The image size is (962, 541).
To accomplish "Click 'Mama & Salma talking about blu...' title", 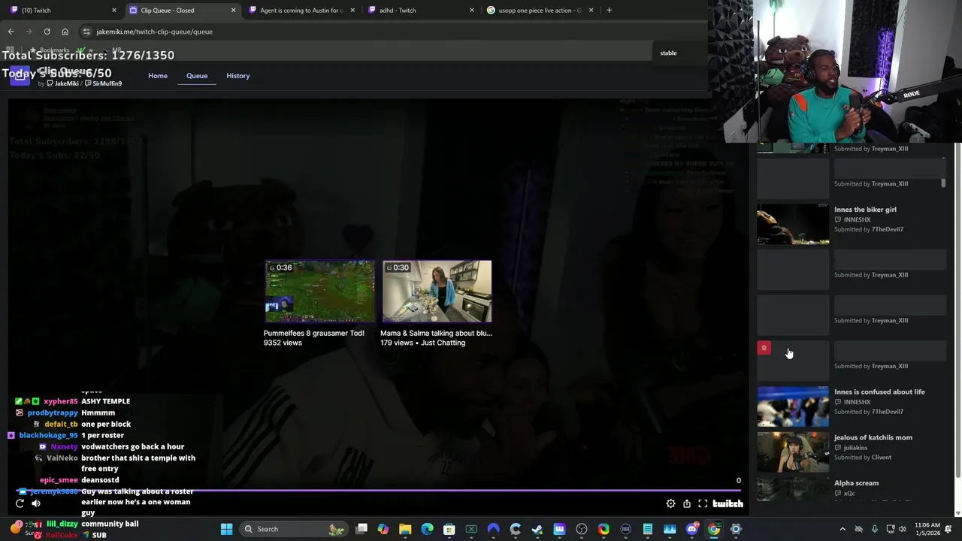I will click(x=436, y=333).
